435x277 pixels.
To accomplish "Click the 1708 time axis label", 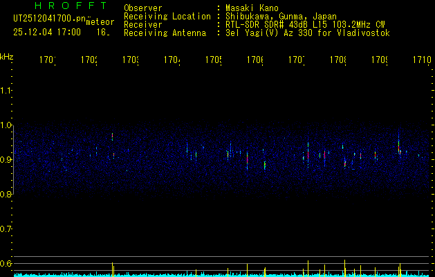I will pyautogui.click(x=338, y=60).
